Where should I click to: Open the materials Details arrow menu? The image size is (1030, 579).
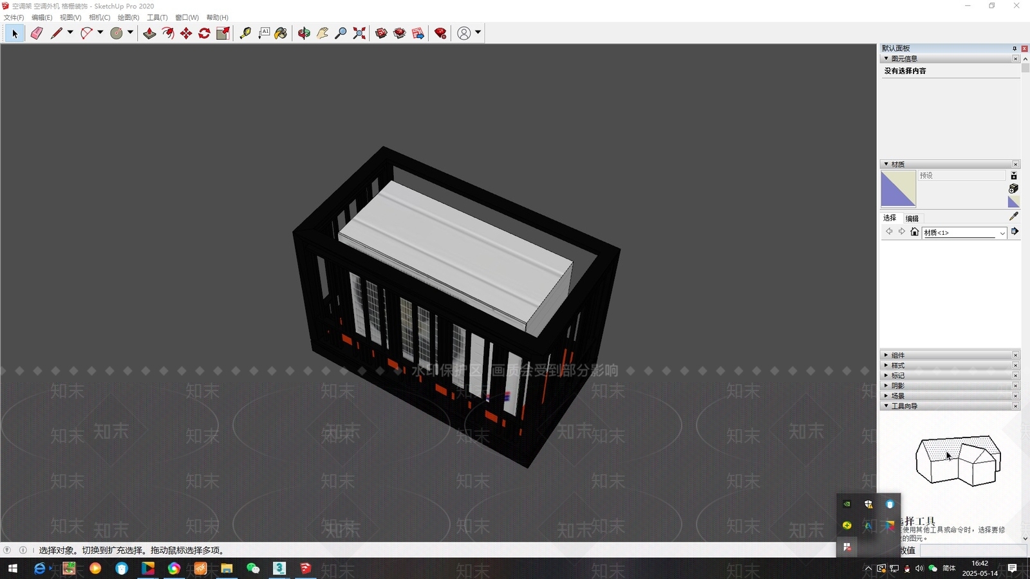pyautogui.click(x=1015, y=232)
